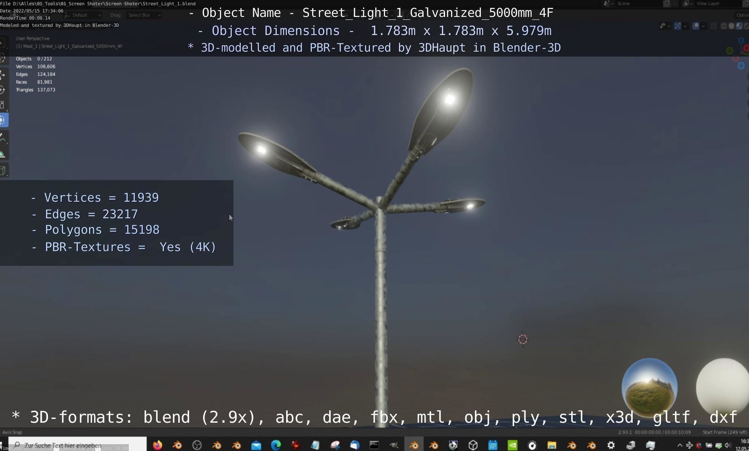The image size is (749, 451).
Task: Click the Edges 124,184 statistic
Action: point(35,74)
